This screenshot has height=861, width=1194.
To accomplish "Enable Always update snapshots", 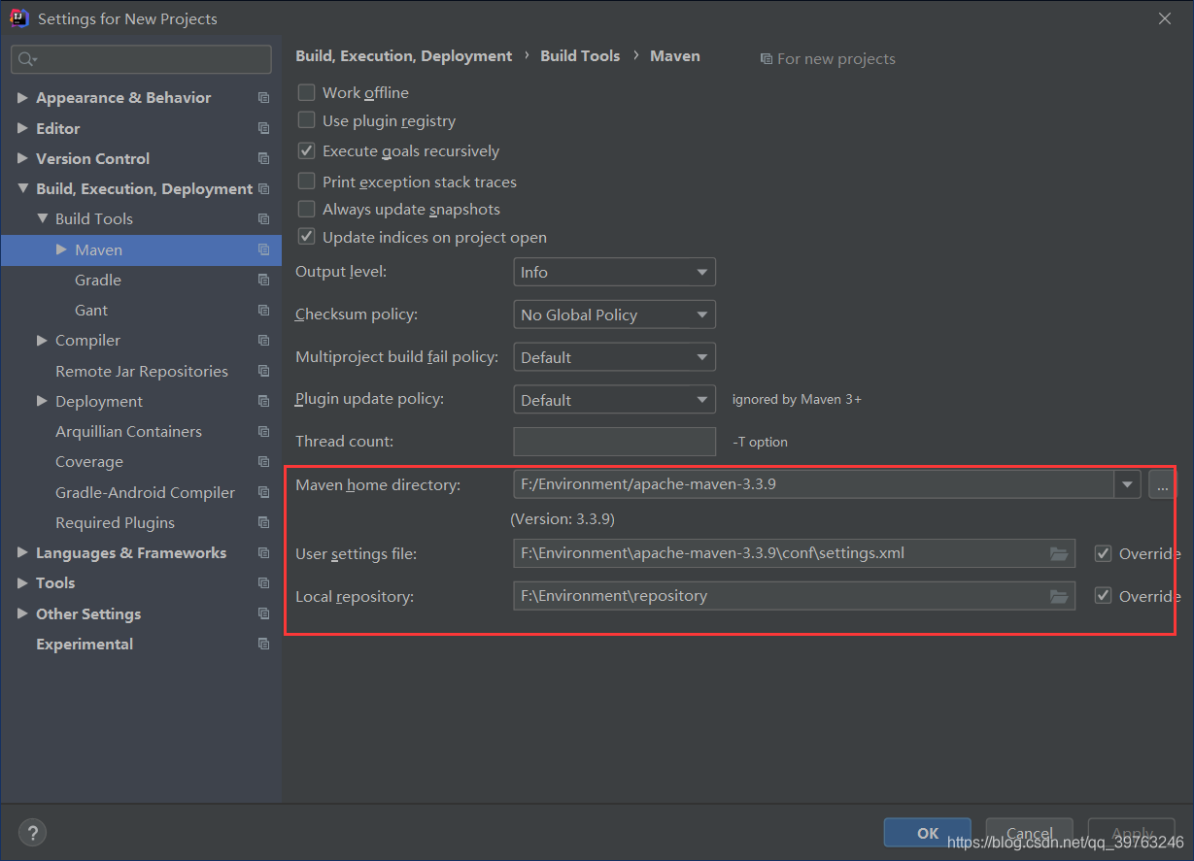I will pos(306,209).
